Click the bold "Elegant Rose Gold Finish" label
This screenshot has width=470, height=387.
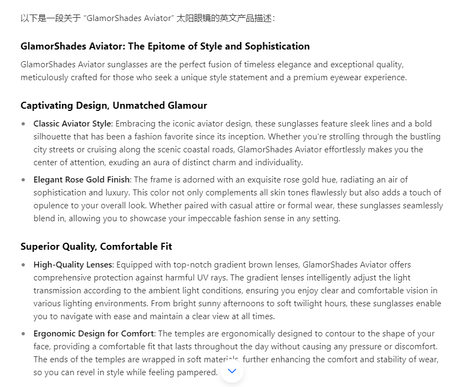81,180
